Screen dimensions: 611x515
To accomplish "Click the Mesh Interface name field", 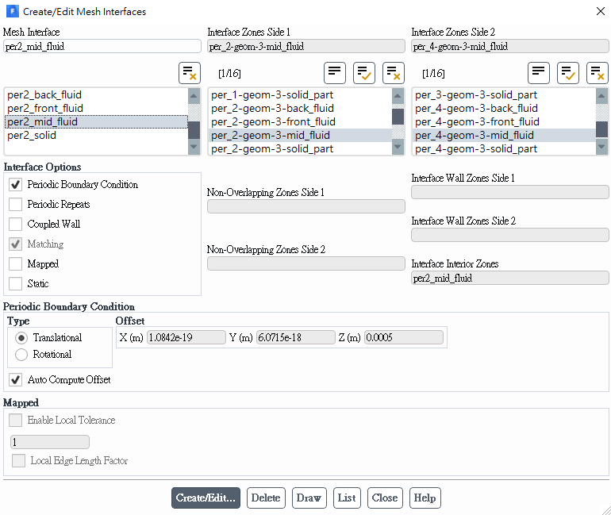I will [102, 47].
